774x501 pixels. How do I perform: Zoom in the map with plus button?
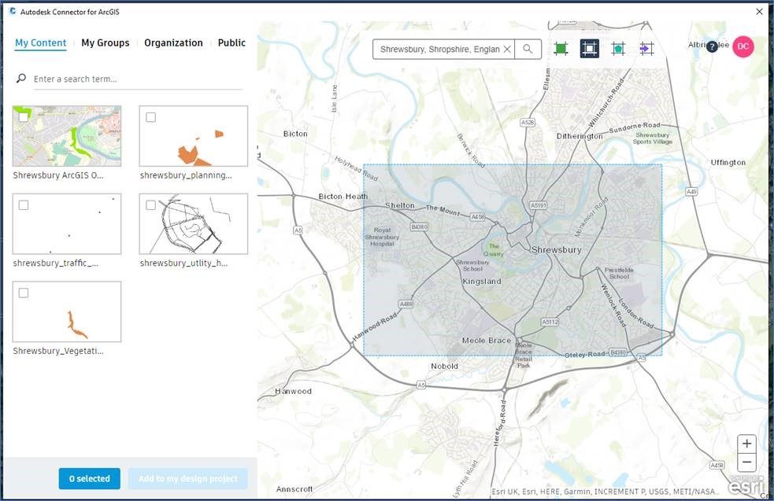747,444
